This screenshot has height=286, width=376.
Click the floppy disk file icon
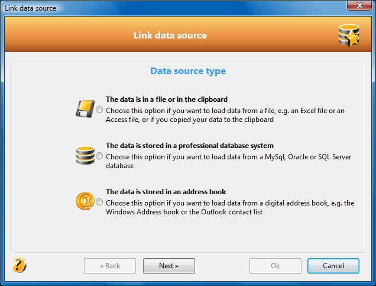[85, 109]
